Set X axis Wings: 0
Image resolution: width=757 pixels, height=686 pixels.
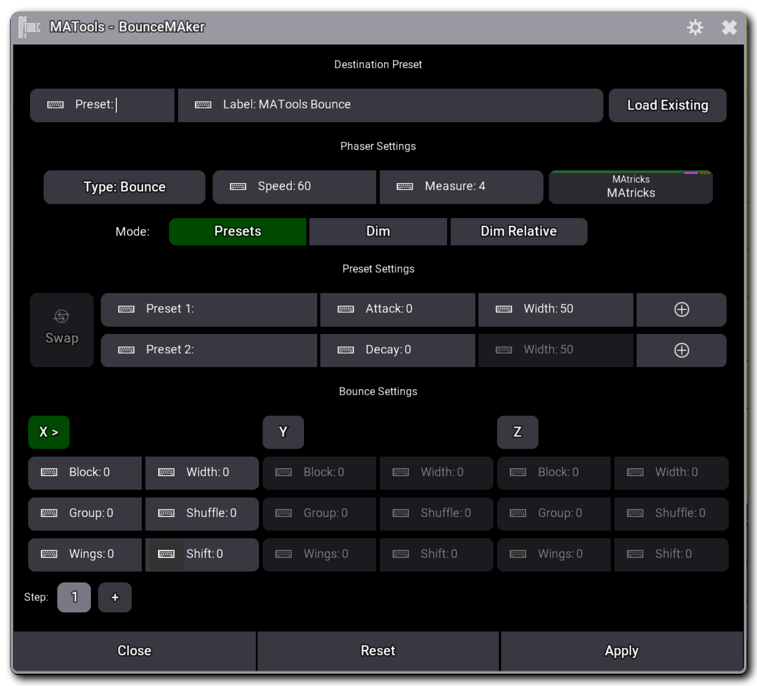(85, 555)
